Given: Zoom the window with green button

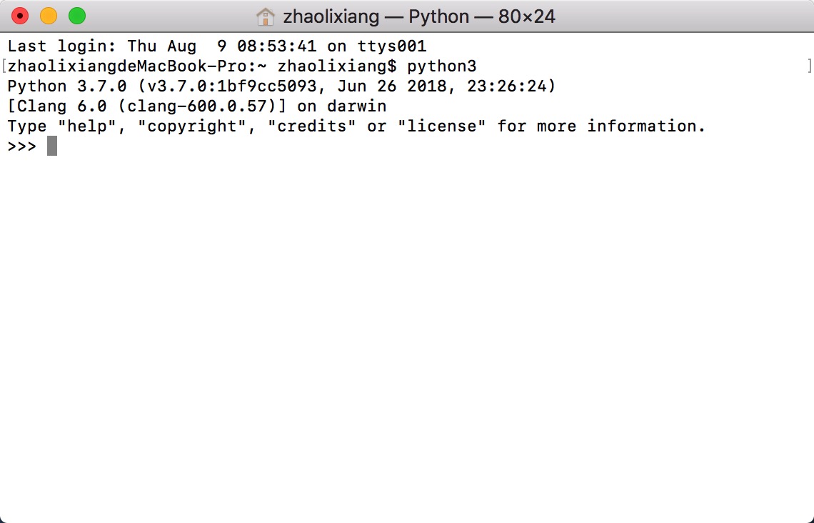Looking at the screenshot, I should pyautogui.click(x=77, y=16).
